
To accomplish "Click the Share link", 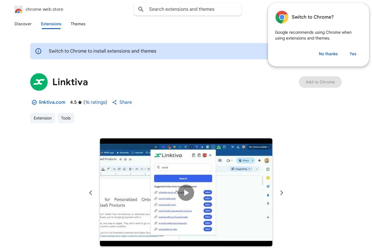I will 126,102.
